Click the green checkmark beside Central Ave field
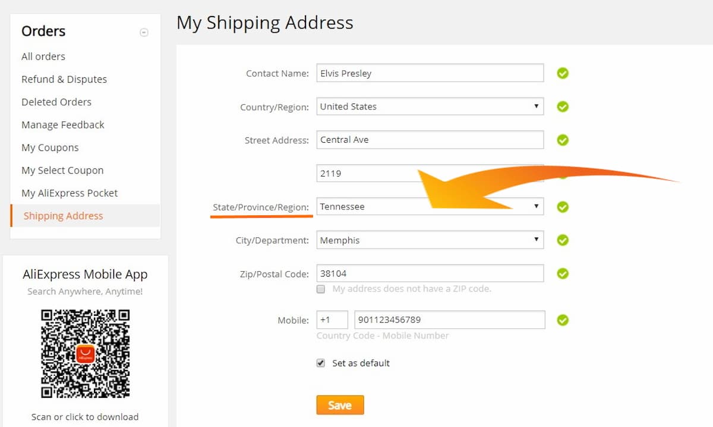 coord(563,140)
